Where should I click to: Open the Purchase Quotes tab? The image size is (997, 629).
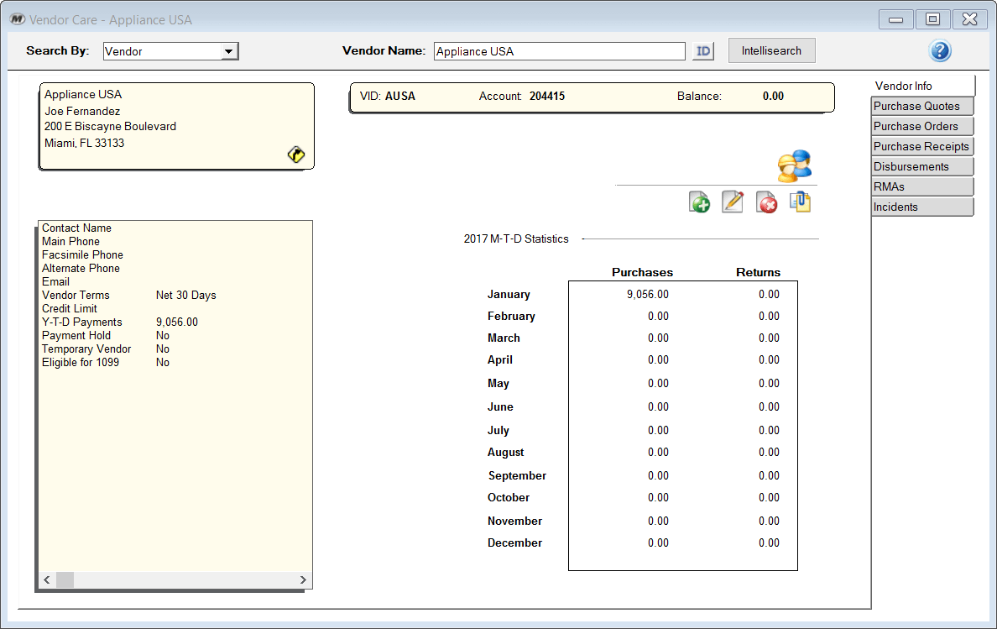[922, 106]
